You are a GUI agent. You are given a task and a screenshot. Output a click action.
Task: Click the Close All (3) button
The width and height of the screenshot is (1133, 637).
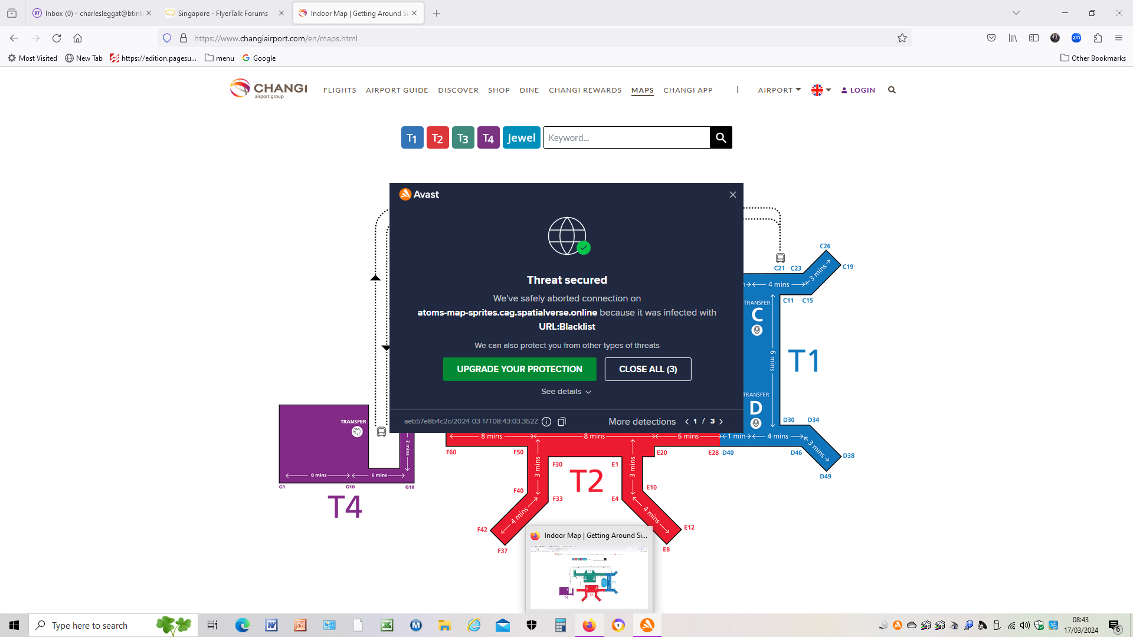[648, 369]
